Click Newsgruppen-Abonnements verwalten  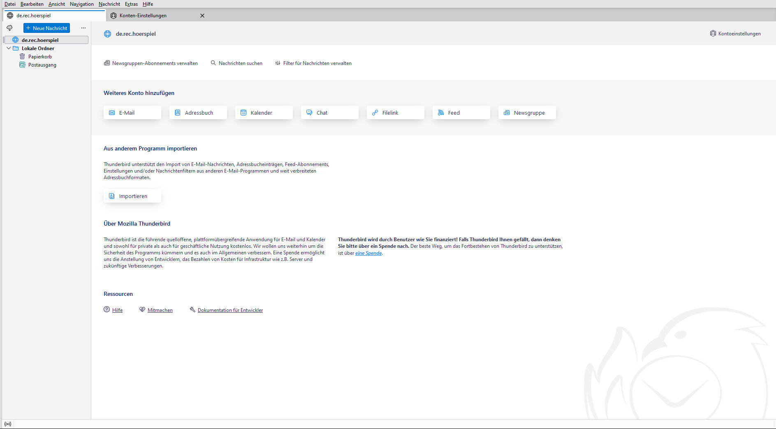(x=151, y=63)
